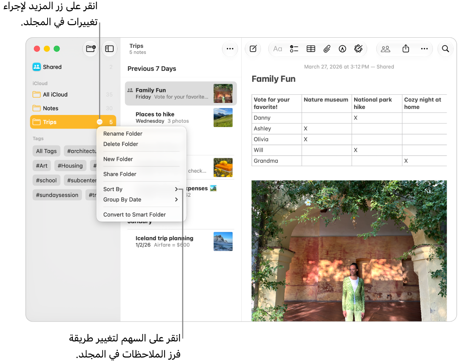Open the collaboration people icon

point(386,49)
